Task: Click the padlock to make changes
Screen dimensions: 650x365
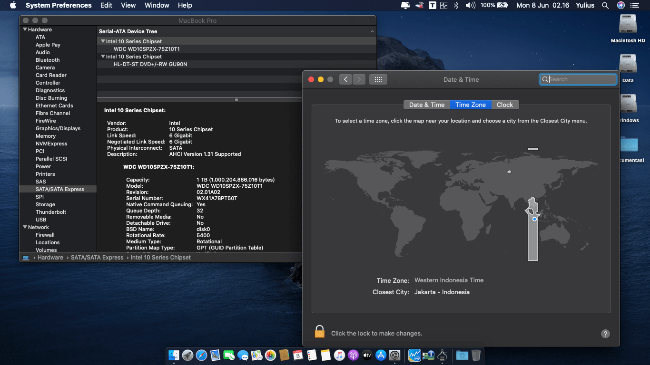Action: pyautogui.click(x=320, y=332)
